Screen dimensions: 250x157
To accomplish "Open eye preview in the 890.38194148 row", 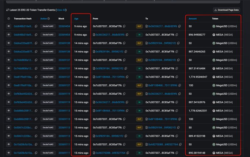I will (x=8, y=153).
